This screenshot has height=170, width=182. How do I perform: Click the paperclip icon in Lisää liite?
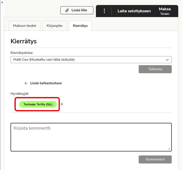(67, 10)
